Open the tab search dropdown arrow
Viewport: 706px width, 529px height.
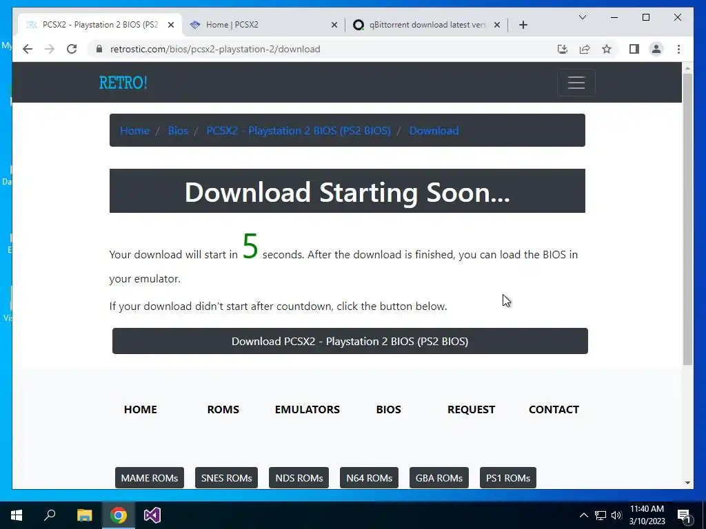click(x=582, y=17)
